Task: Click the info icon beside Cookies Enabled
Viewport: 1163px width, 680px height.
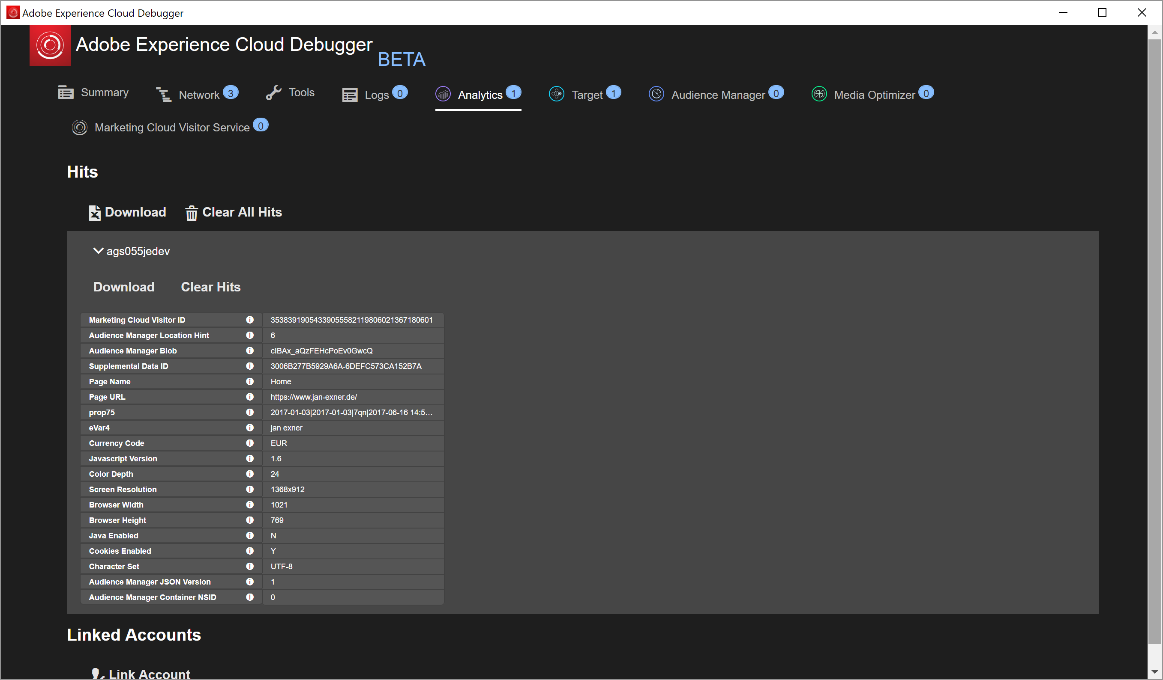Action: tap(250, 551)
